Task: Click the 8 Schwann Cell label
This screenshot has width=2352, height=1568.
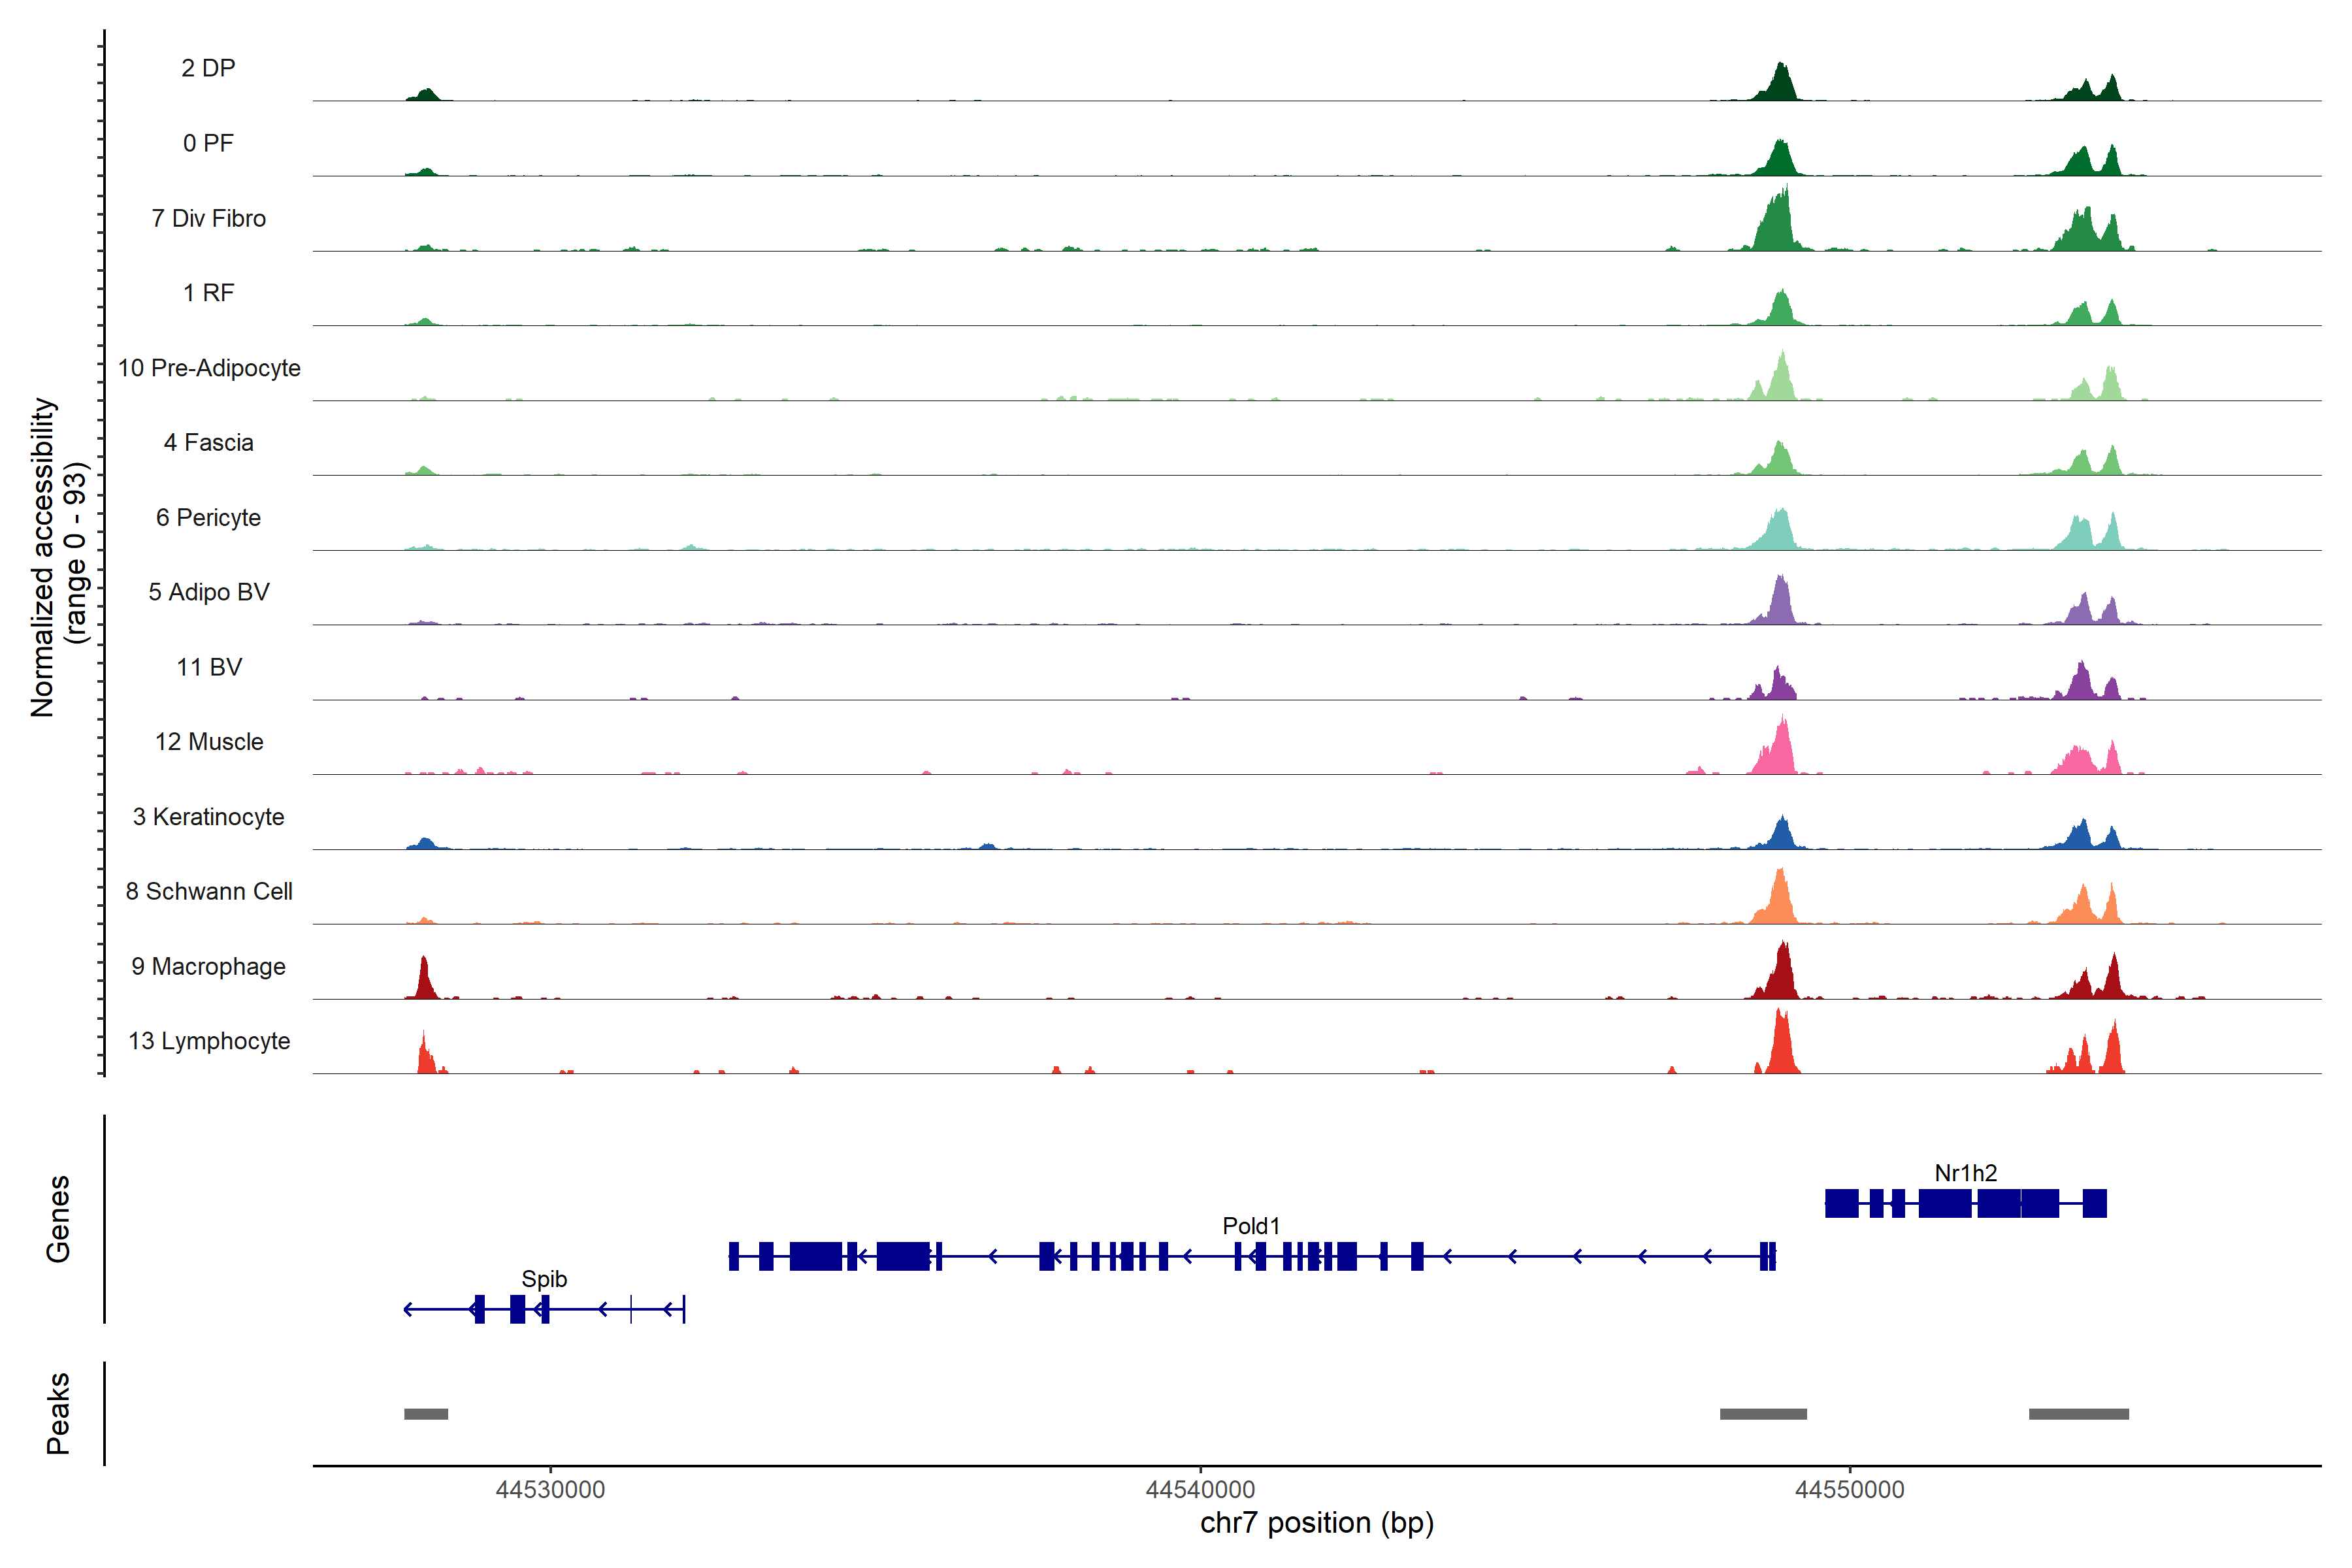Action: tap(208, 891)
